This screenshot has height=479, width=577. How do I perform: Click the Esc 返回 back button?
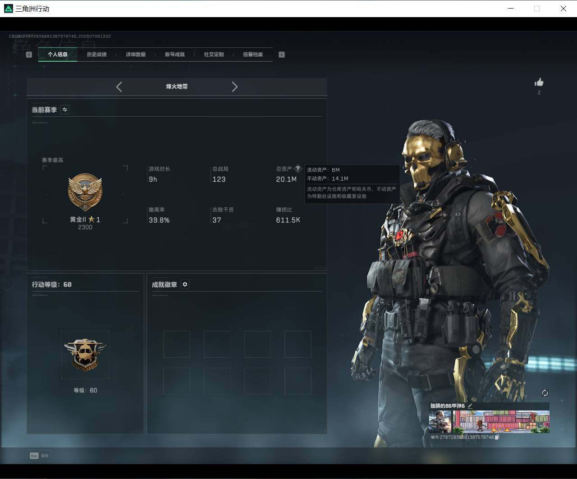(x=39, y=456)
